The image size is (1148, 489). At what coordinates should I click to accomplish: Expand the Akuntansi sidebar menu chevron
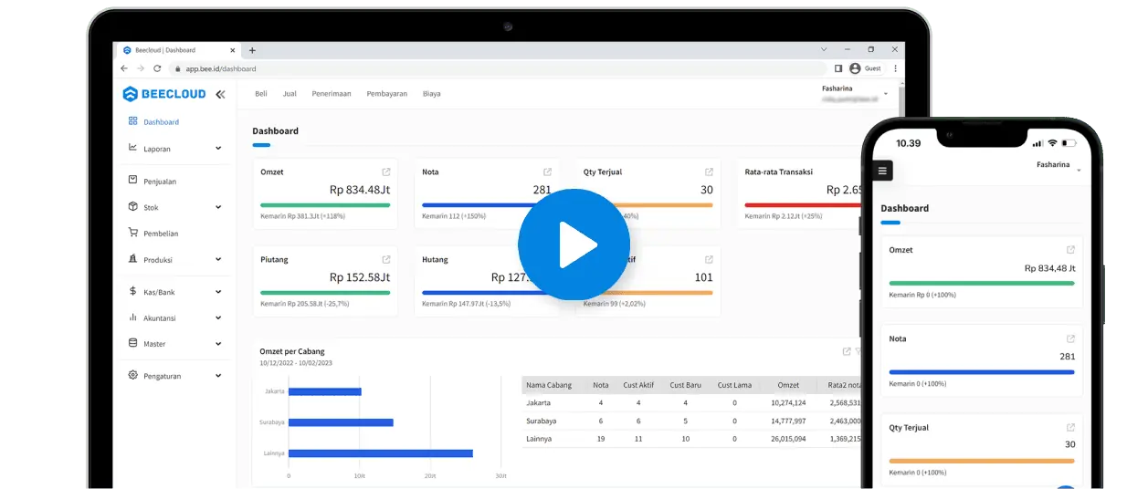tap(218, 317)
